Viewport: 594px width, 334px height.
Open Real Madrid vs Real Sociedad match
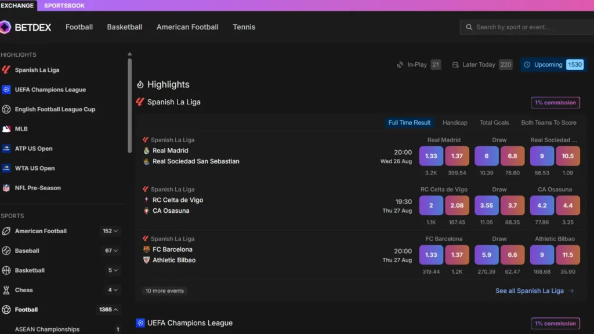[x=196, y=156]
